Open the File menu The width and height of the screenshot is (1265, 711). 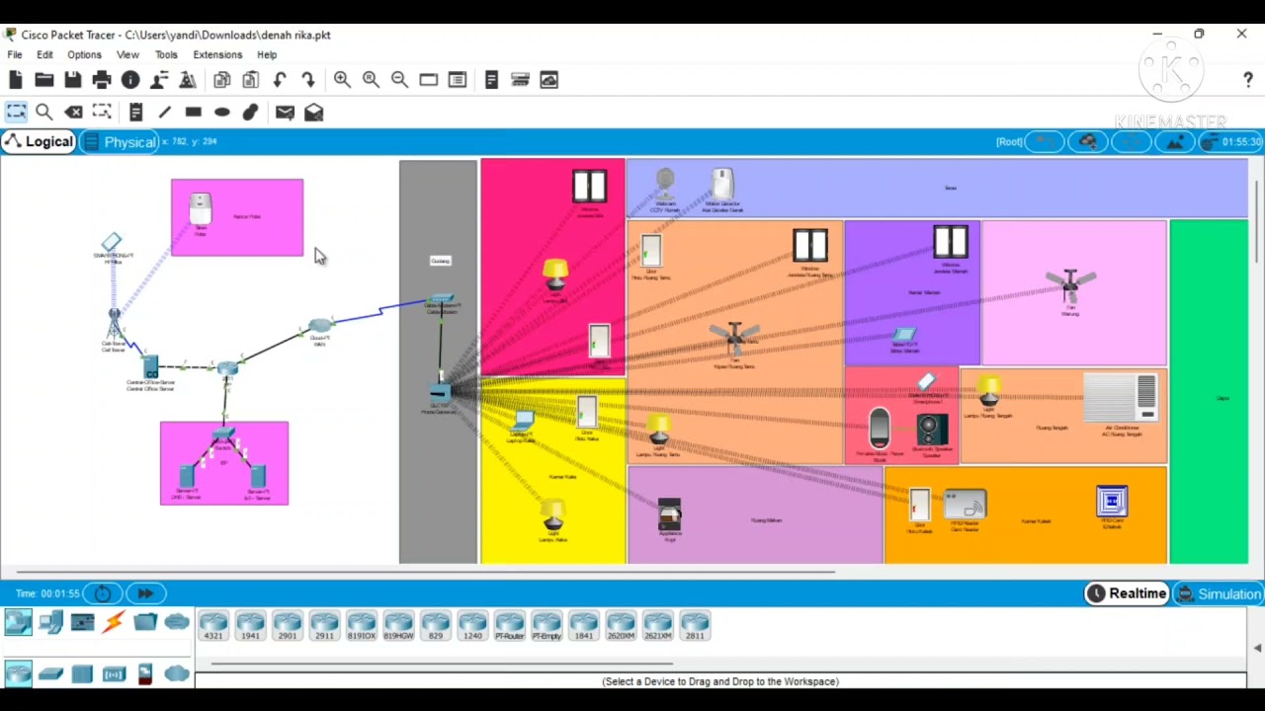15,54
